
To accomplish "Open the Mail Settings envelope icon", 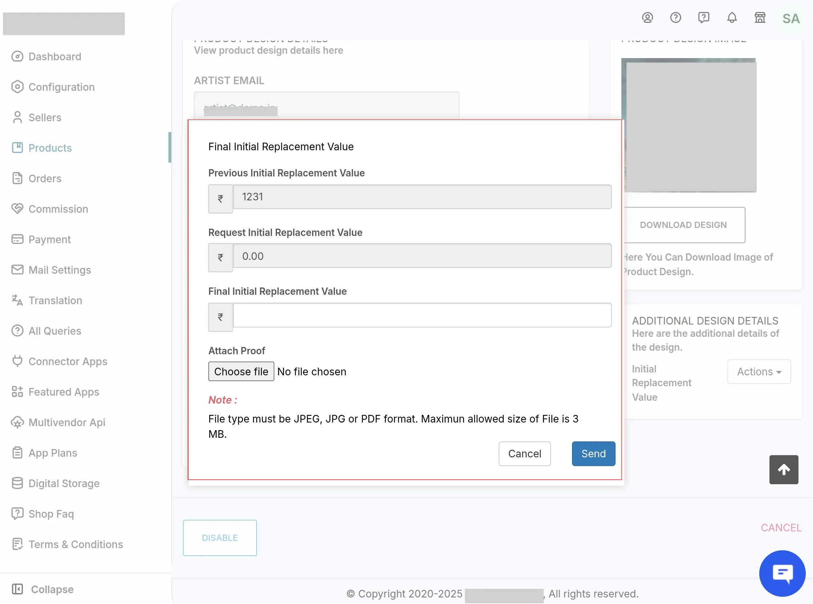I will pos(17,270).
